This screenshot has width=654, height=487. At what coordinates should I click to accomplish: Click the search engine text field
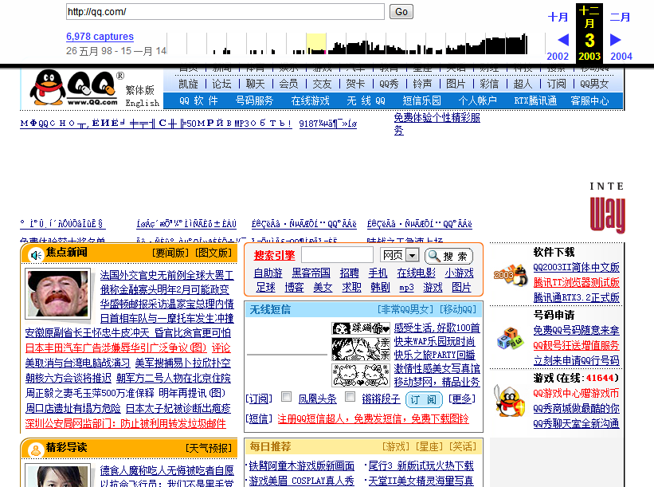(337, 254)
